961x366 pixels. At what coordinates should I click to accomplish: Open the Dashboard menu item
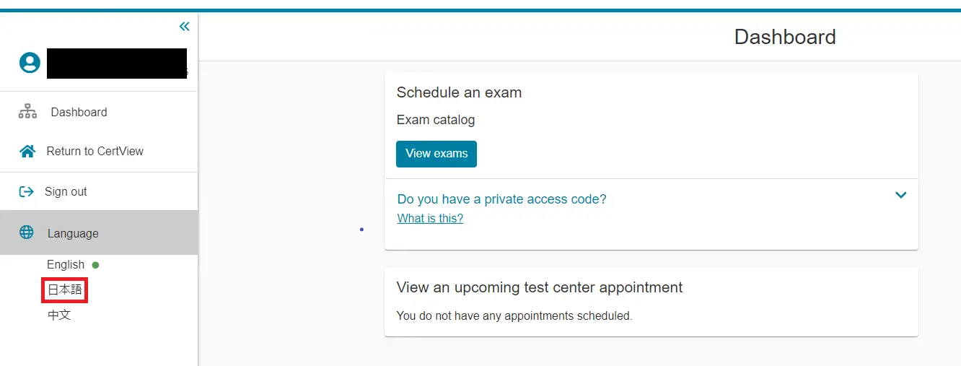point(79,113)
